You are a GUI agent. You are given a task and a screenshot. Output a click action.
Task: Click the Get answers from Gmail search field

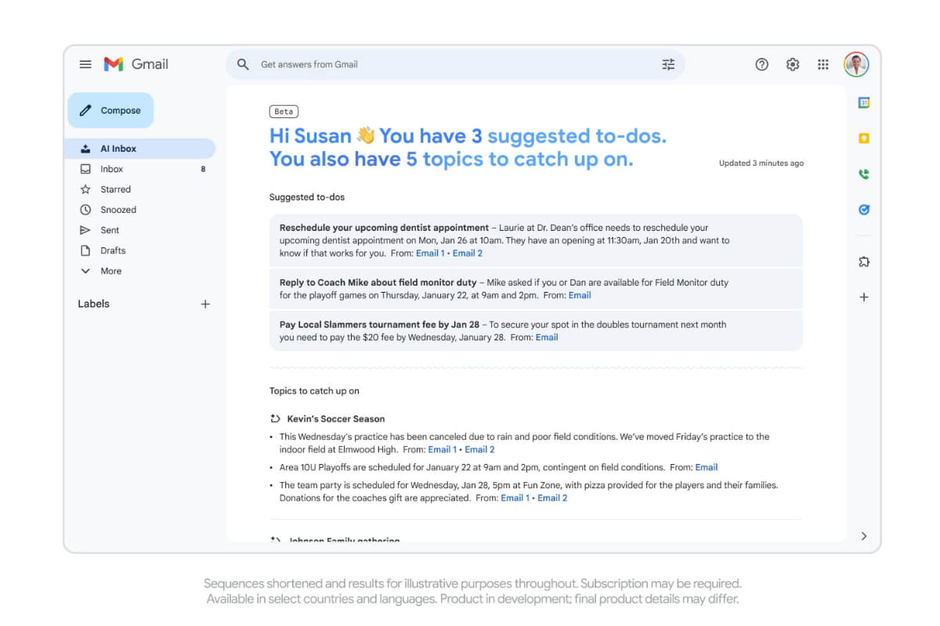pos(454,64)
